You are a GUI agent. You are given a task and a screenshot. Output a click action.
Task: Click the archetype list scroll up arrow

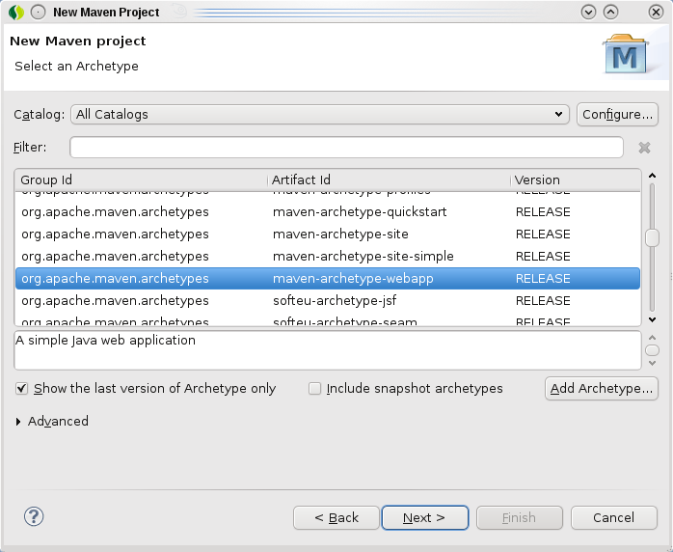pyautogui.click(x=652, y=176)
